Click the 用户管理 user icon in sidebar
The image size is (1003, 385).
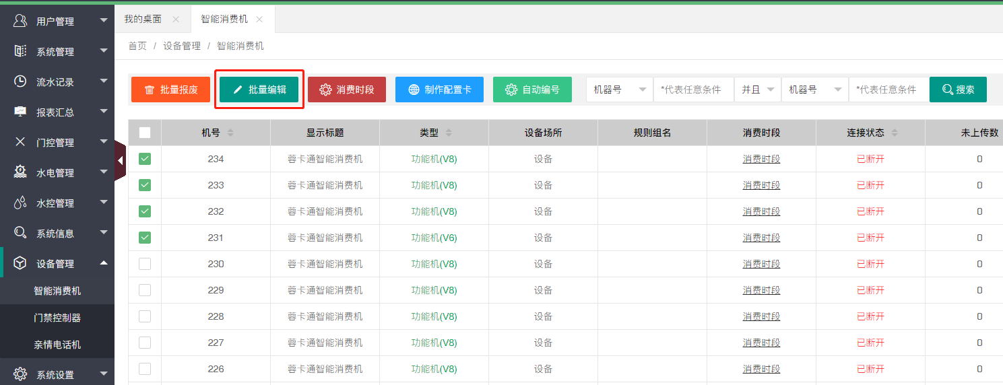click(20, 21)
